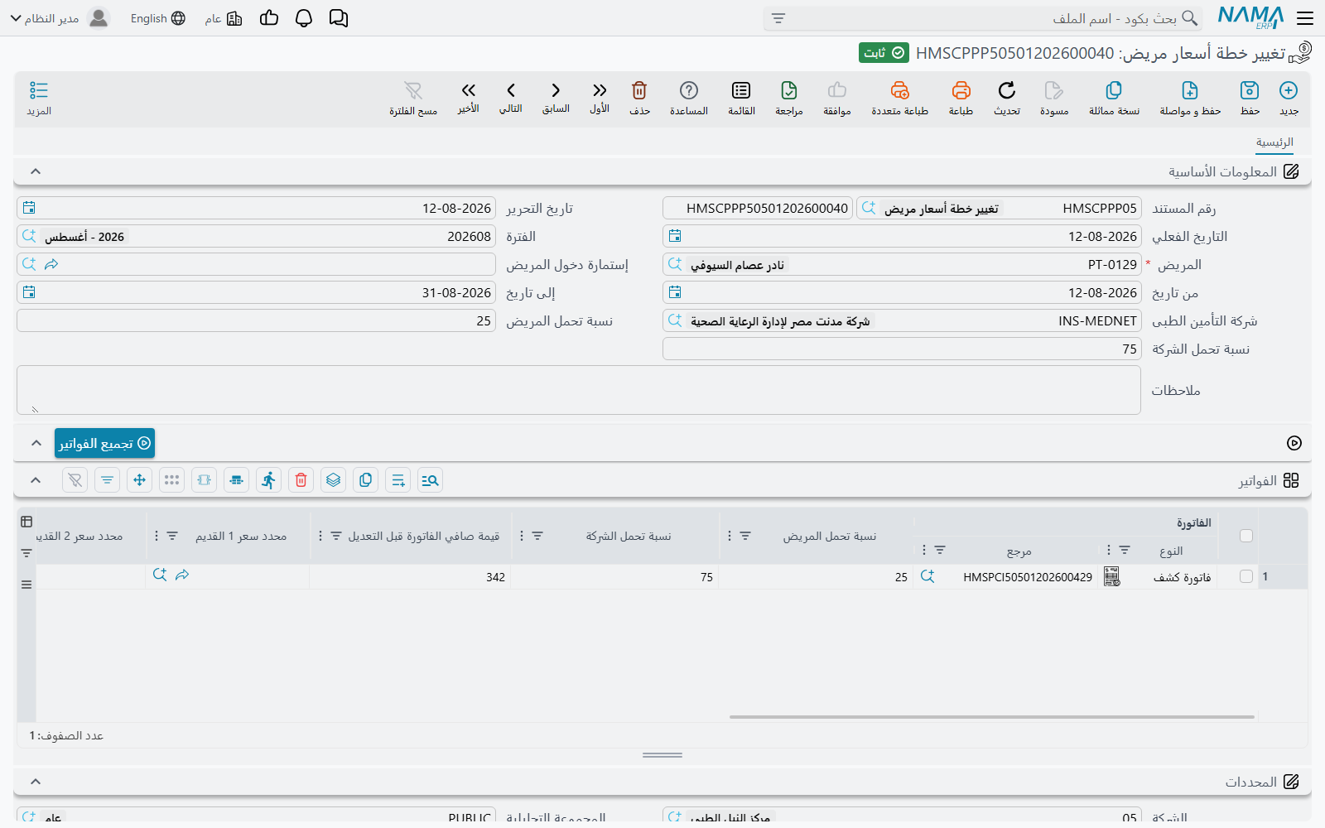Open column filter for محدد سعر 1 القديم

pos(172,536)
